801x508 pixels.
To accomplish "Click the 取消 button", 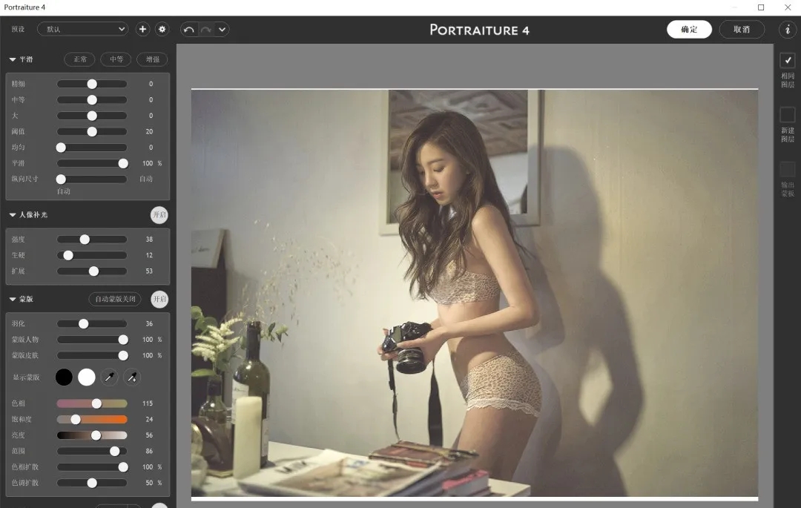I will coord(742,30).
